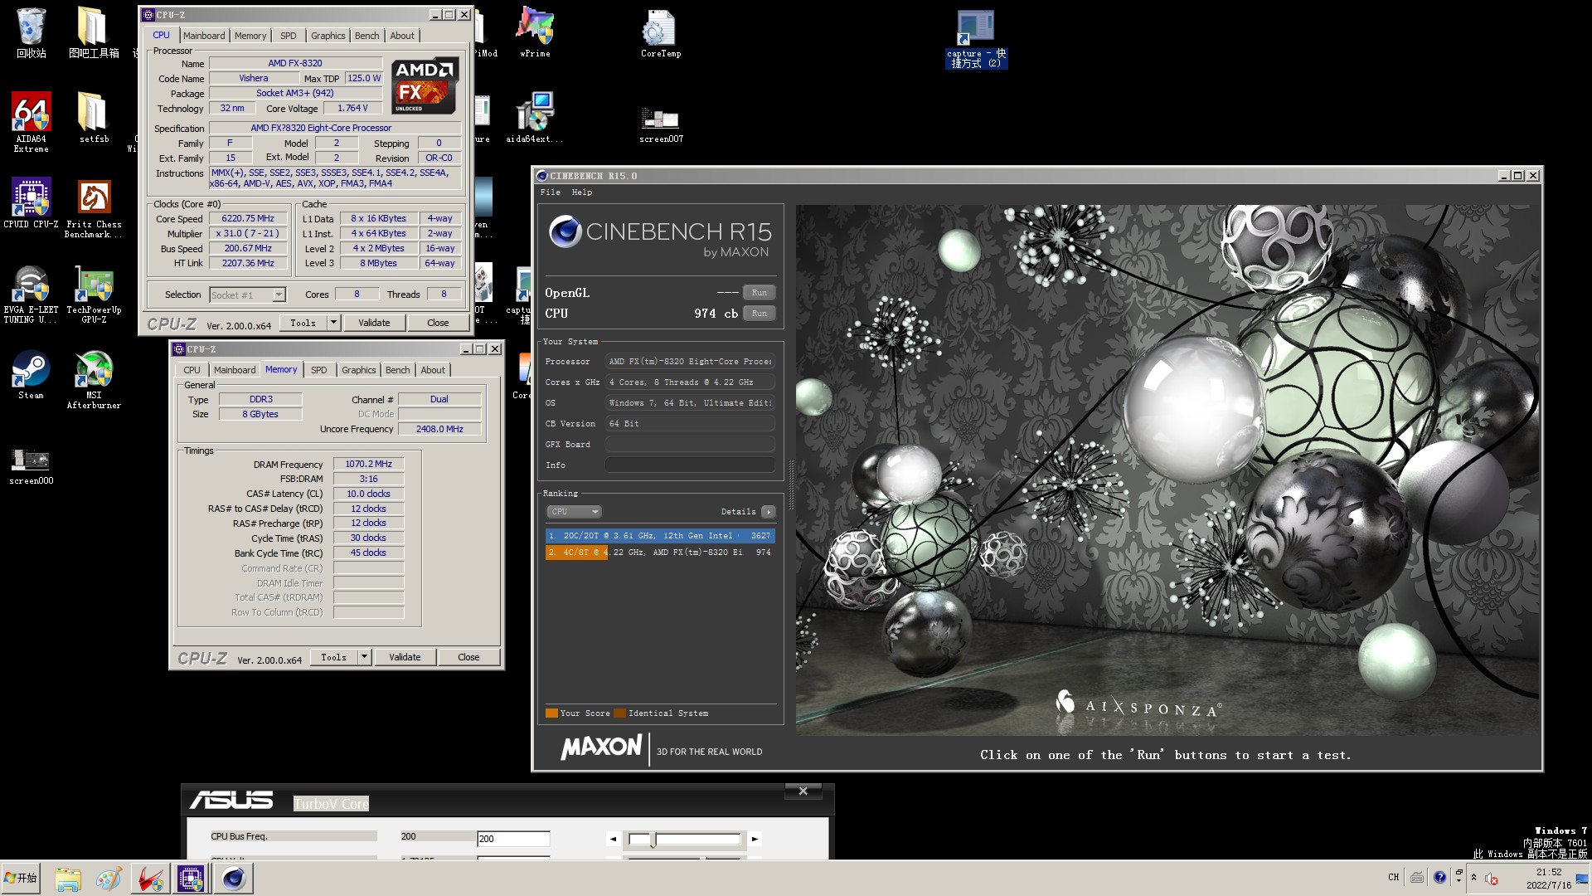This screenshot has height=896, width=1592.
Task: Click Validate in top CPU-Z window
Action: 374,323
